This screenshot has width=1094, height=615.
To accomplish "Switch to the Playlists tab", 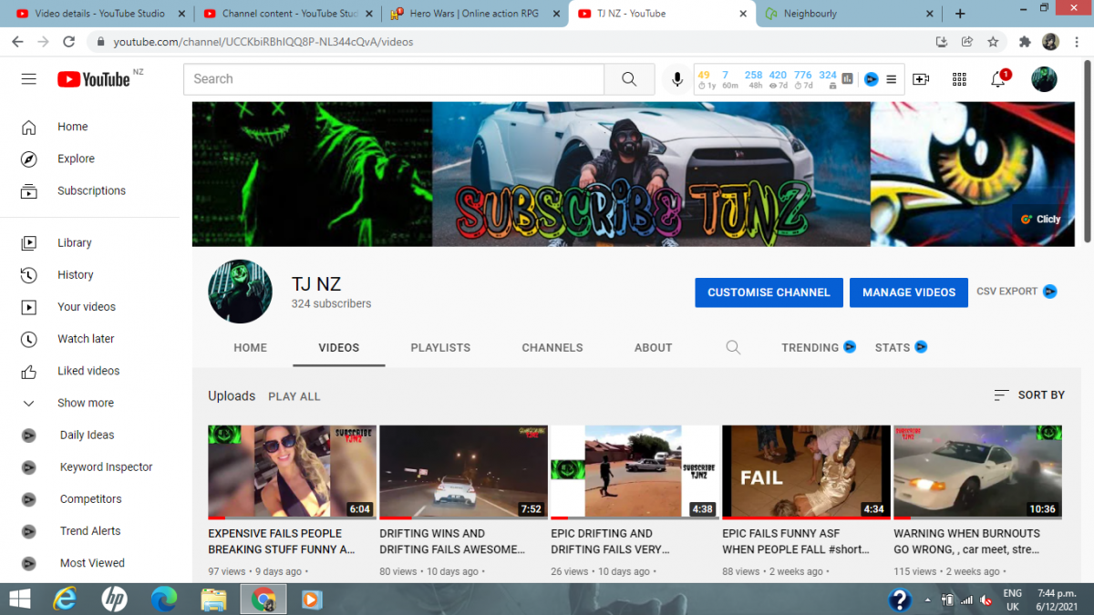I will click(x=440, y=347).
